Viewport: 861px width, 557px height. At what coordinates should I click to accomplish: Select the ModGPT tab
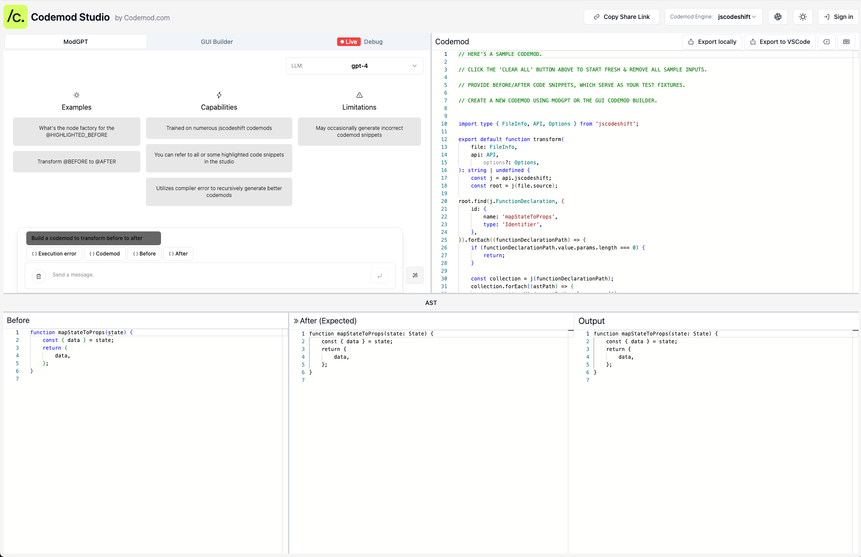click(x=76, y=42)
